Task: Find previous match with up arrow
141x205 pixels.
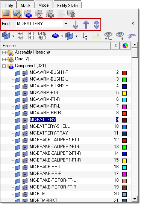Action: tap(86, 24)
